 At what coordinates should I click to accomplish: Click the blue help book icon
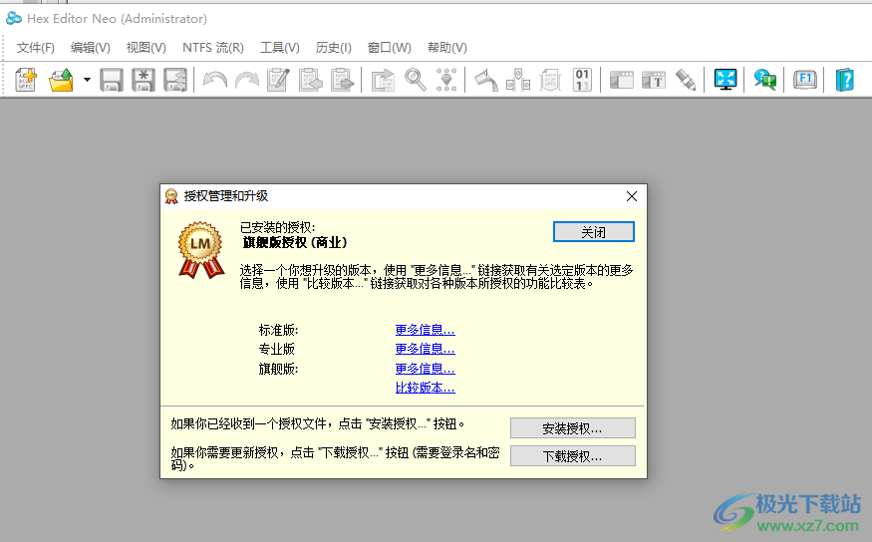pos(845,80)
